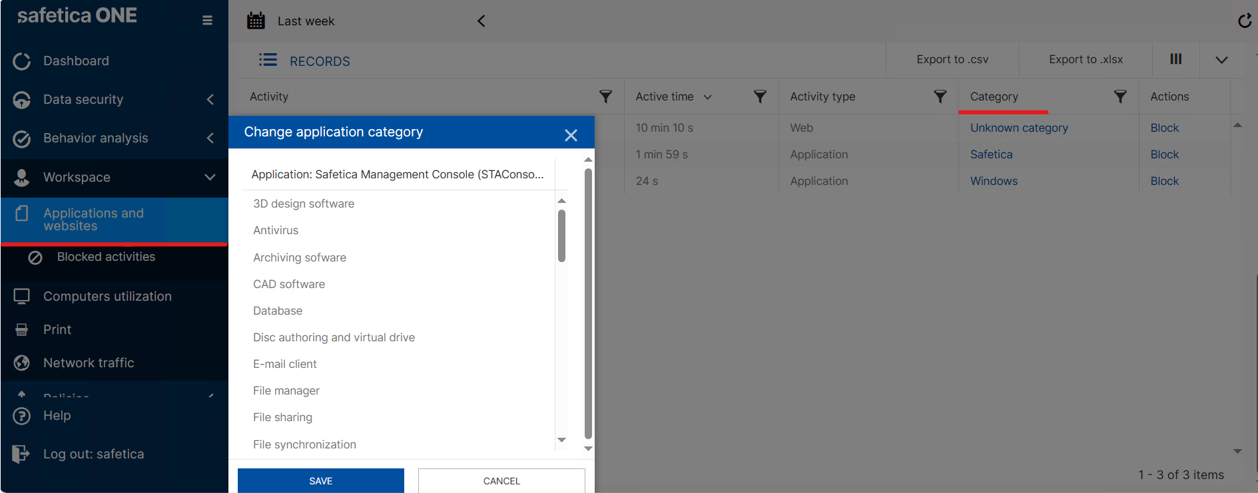Expand options chevron beside column chooser
The height and width of the screenshot is (493, 1258).
click(x=1221, y=60)
